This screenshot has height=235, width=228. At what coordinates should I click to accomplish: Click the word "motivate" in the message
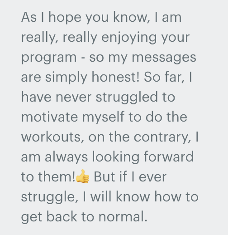click(x=49, y=117)
